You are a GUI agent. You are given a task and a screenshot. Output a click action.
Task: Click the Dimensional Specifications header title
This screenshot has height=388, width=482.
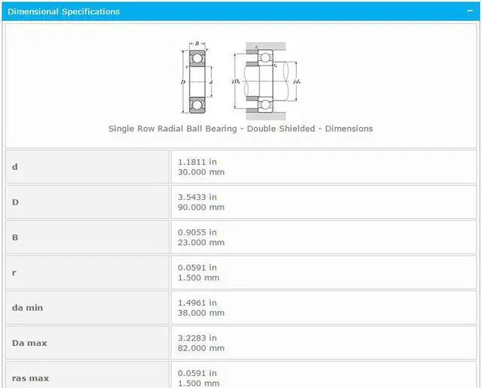click(63, 11)
